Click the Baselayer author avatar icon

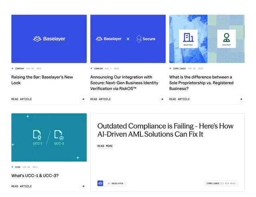pos(100,183)
